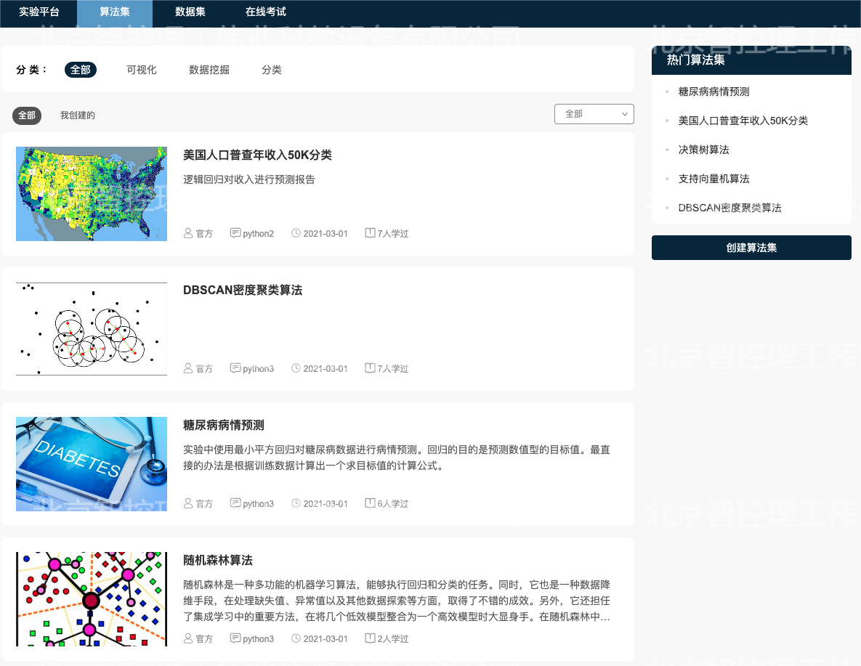Click the clock date icon on the diabetes card
Screen dimensions: 861x666
(x=296, y=503)
